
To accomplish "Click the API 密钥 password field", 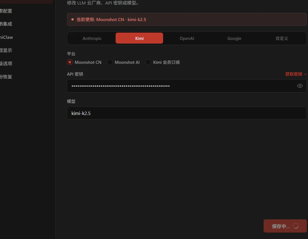I will [x=187, y=86].
